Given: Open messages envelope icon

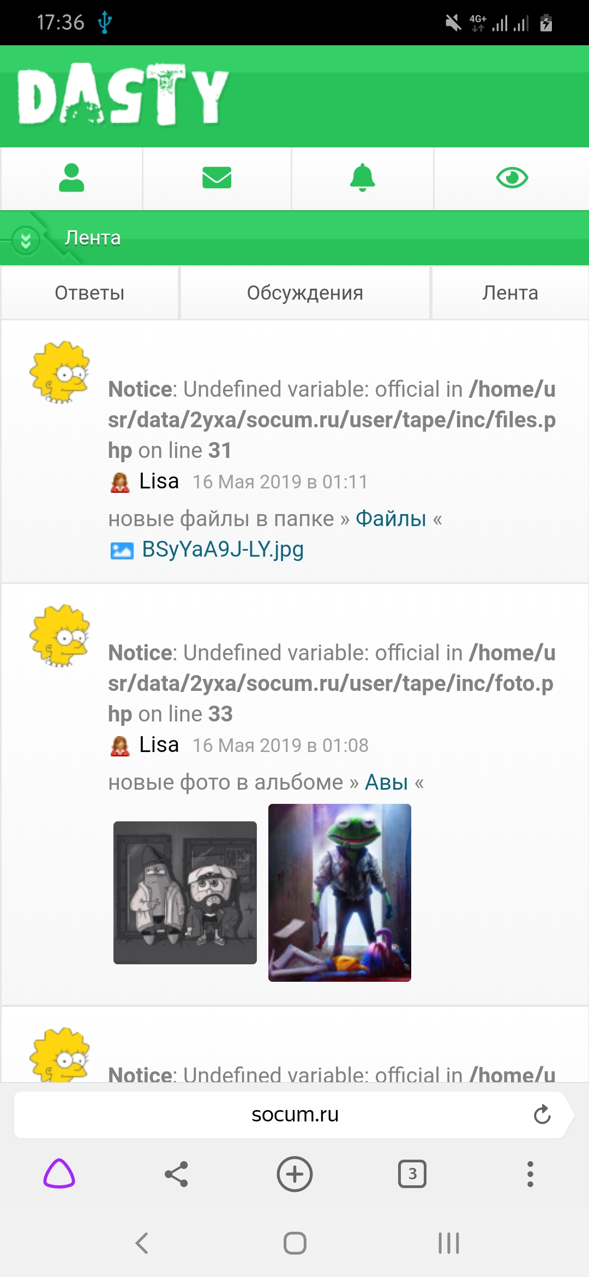Looking at the screenshot, I should pos(217,178).
